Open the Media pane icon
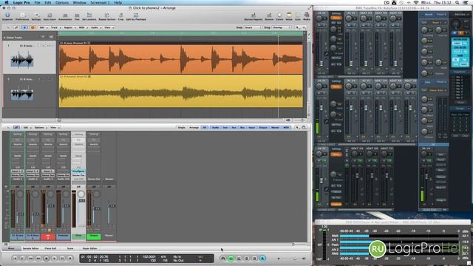 click(x=307, y=16)
